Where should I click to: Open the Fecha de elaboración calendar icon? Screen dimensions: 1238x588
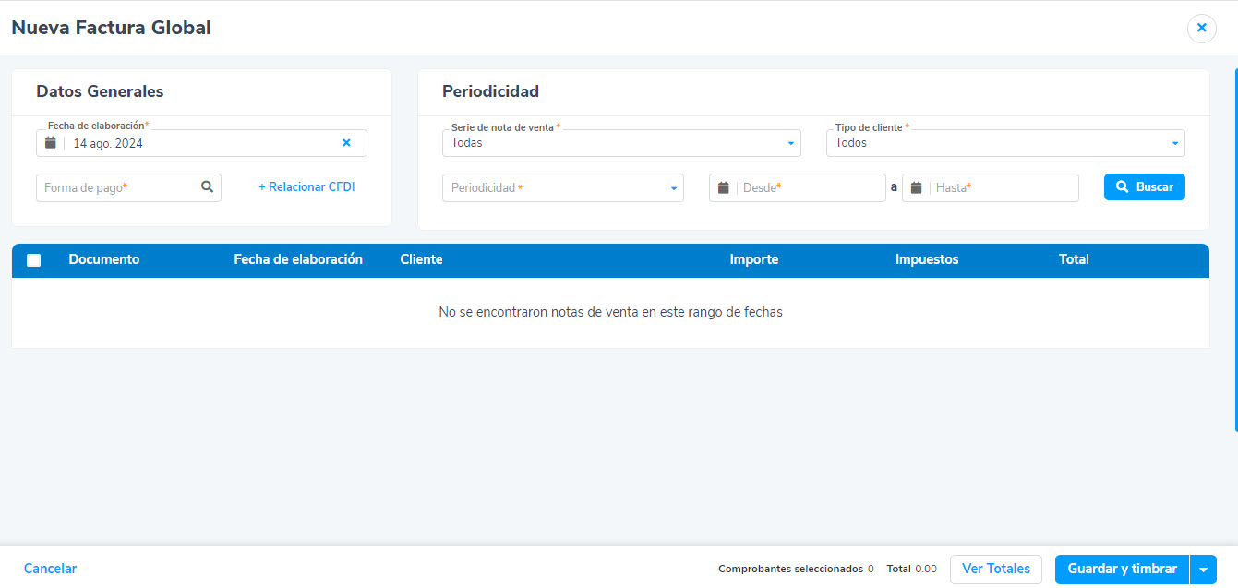51,142
